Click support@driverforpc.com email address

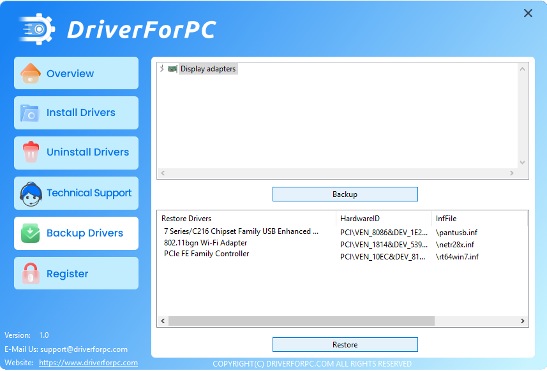tap(84, 349)
